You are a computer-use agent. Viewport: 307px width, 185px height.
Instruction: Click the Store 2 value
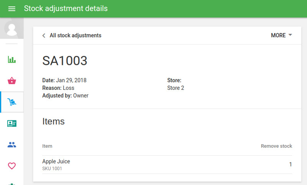coord(176,88)
